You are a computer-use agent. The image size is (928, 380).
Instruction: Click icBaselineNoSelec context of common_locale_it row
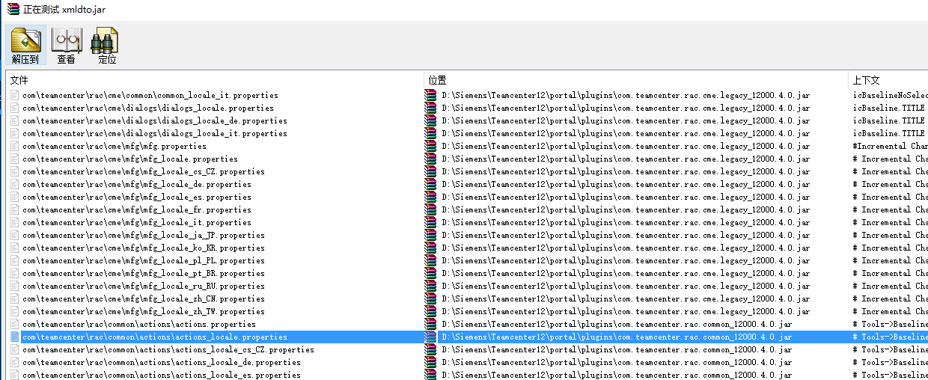coord(890,95)
